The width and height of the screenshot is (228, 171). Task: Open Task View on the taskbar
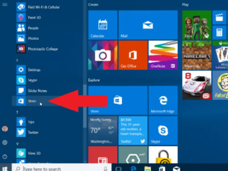[118, 169]
